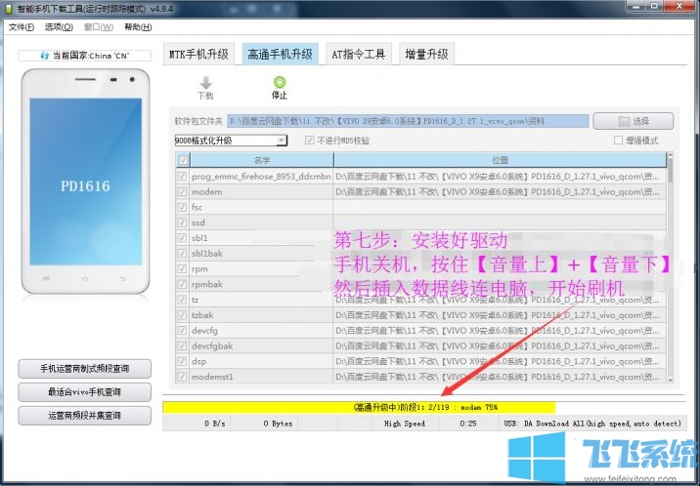Click the 软件包文件夹 path input field
This screenshot has width=700, height=486.
(x=408, y=121)
